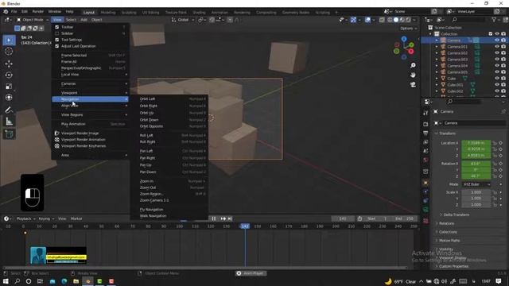Toggle X-ray view icon
This screenshot has height=286, width=509.
pos(382,20)
